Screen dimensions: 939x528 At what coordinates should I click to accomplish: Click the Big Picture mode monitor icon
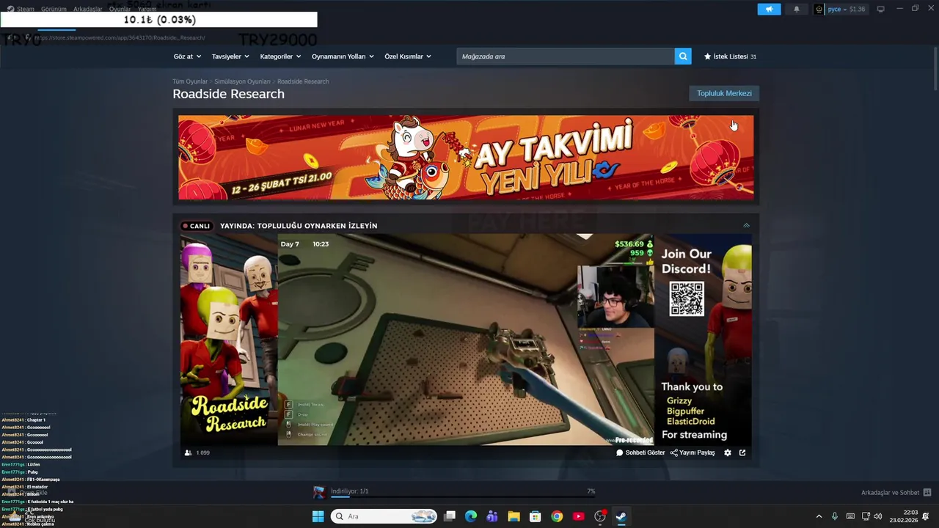coord(880,9)
